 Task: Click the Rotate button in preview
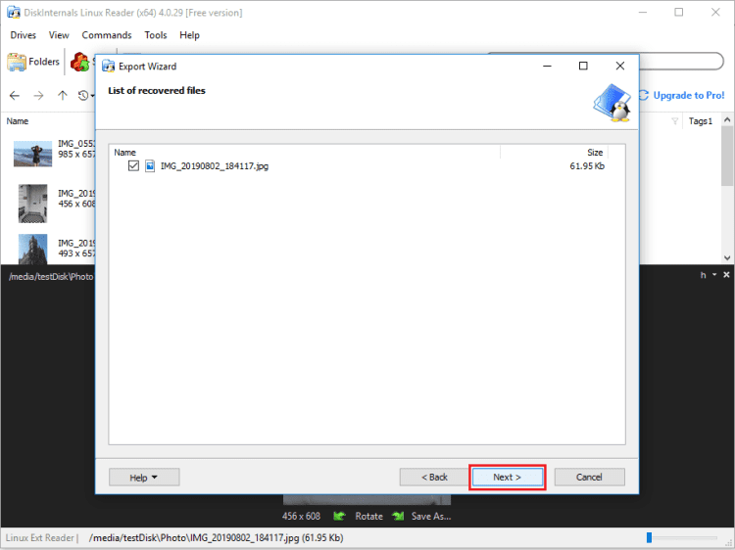(x=368, y=517)
